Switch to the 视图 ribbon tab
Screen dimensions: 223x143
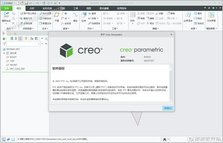[89, 8]
